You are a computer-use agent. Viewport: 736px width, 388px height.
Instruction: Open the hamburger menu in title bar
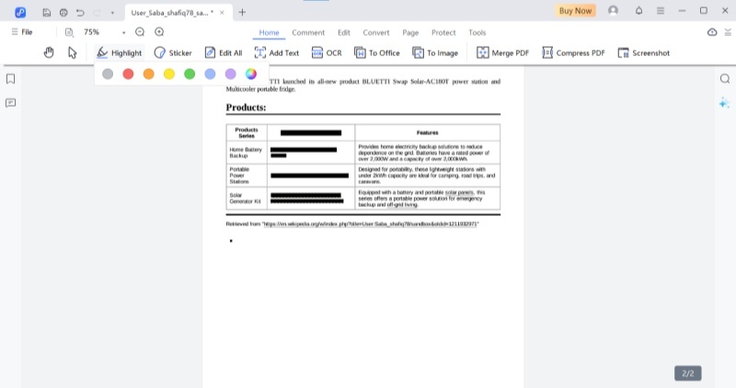point(661,10)
